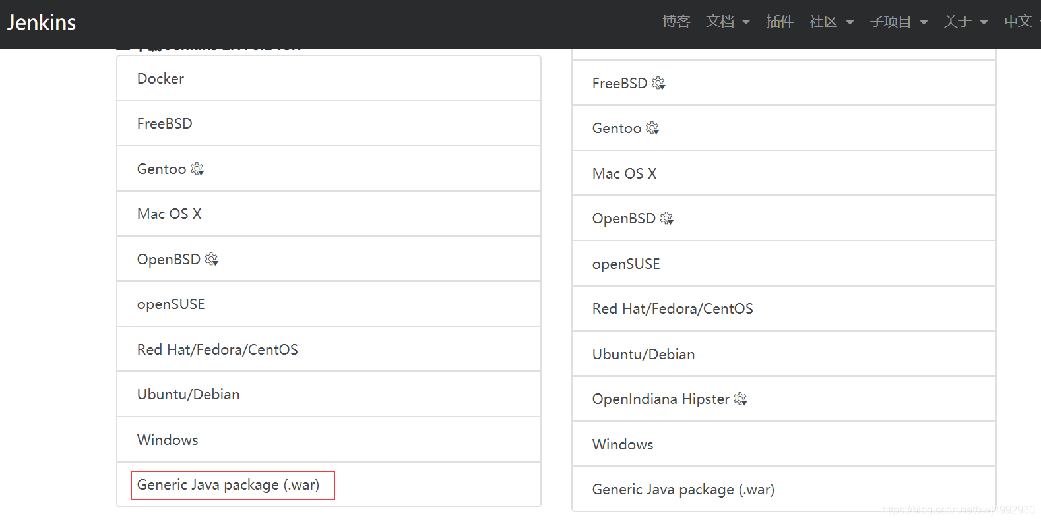The height and width of the screenshot is (522, 1041).
Task: Click the gear icon next to right Gentoo
Action: (652, 129)
